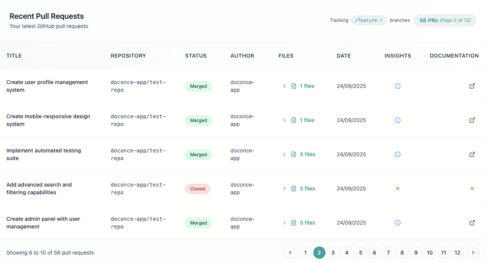Click the 56 PRs counter badge
This screenshot has height=263, width=486.
pyautogui.click(x=445, y=20)
